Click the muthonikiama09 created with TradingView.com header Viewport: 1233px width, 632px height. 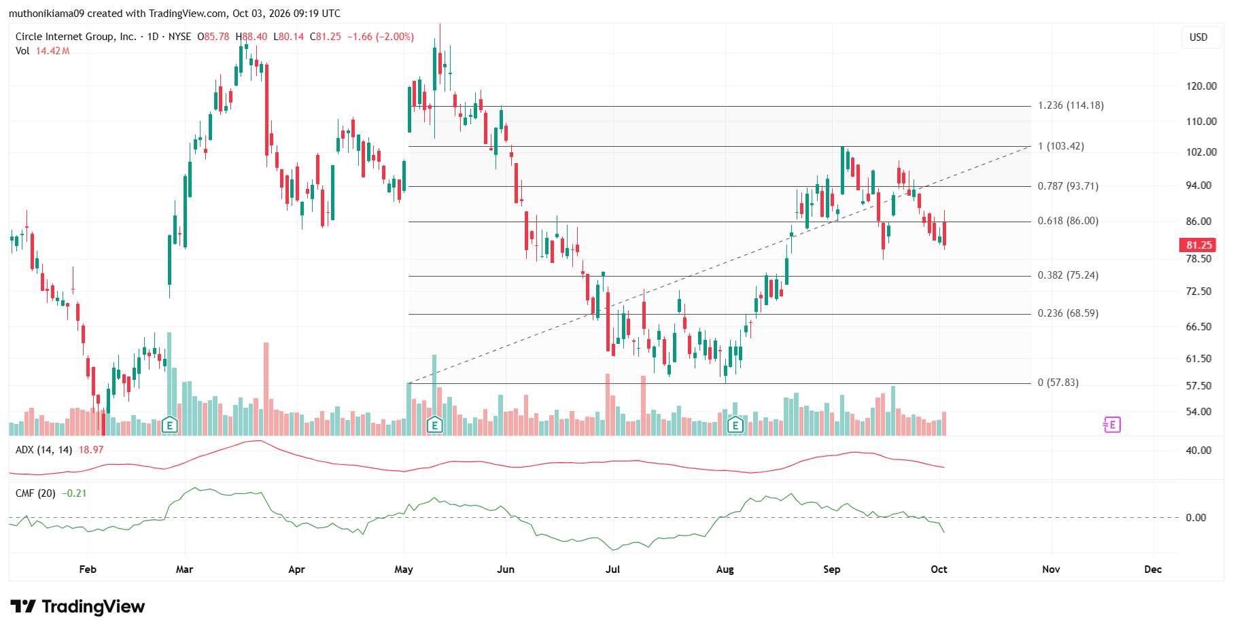pos(175,14)
